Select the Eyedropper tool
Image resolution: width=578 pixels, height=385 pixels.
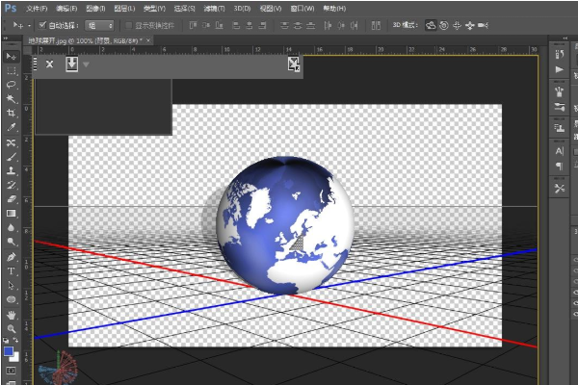11,127
